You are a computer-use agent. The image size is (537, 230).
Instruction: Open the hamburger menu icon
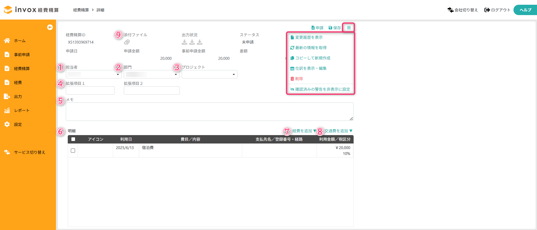349,28
